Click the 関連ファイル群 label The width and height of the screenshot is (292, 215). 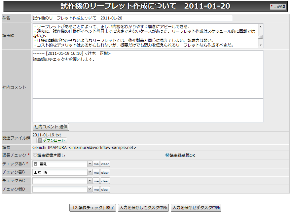[16, 138]
